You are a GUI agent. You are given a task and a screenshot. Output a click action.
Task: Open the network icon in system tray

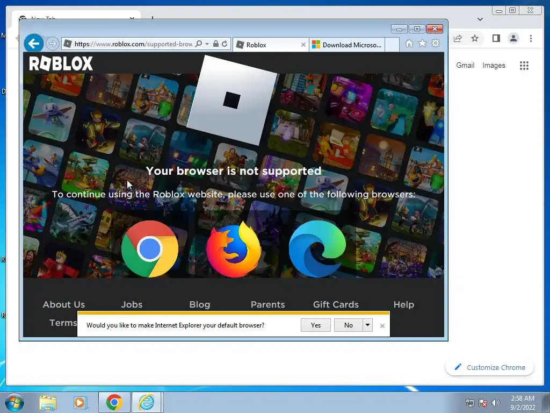[469, 403]
